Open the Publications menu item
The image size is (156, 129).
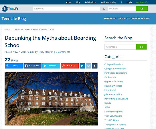[x=90, y=2]
